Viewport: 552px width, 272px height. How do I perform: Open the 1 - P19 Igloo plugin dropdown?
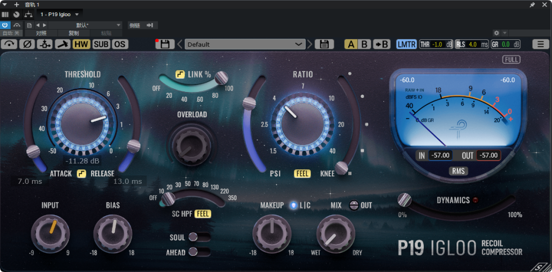[x=60, y=15]
